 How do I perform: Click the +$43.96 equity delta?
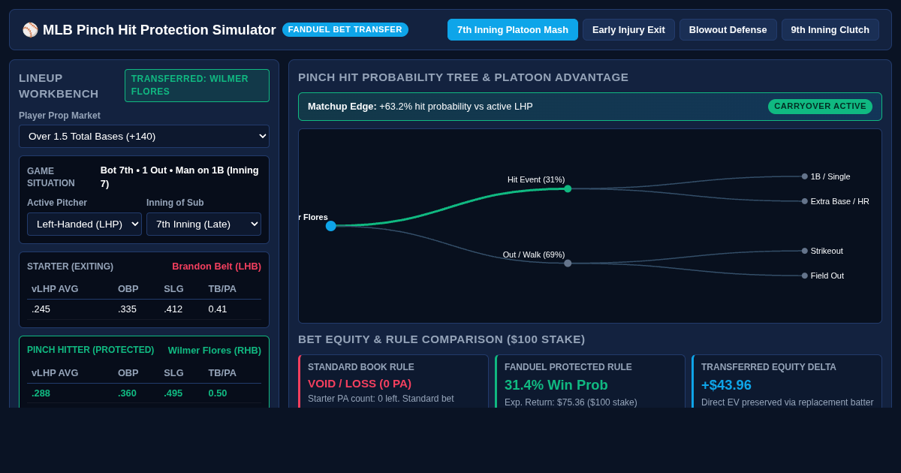726,385
